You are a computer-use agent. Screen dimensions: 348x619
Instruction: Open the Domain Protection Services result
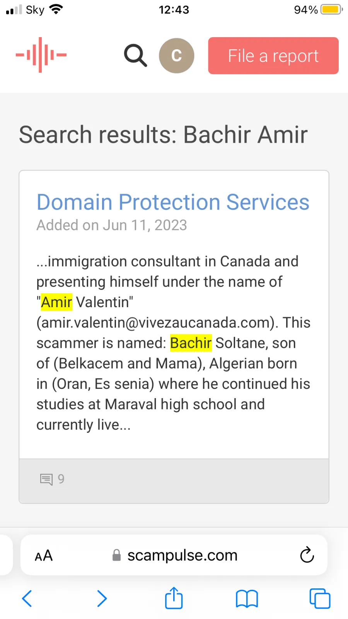click(x=173, y=202)
